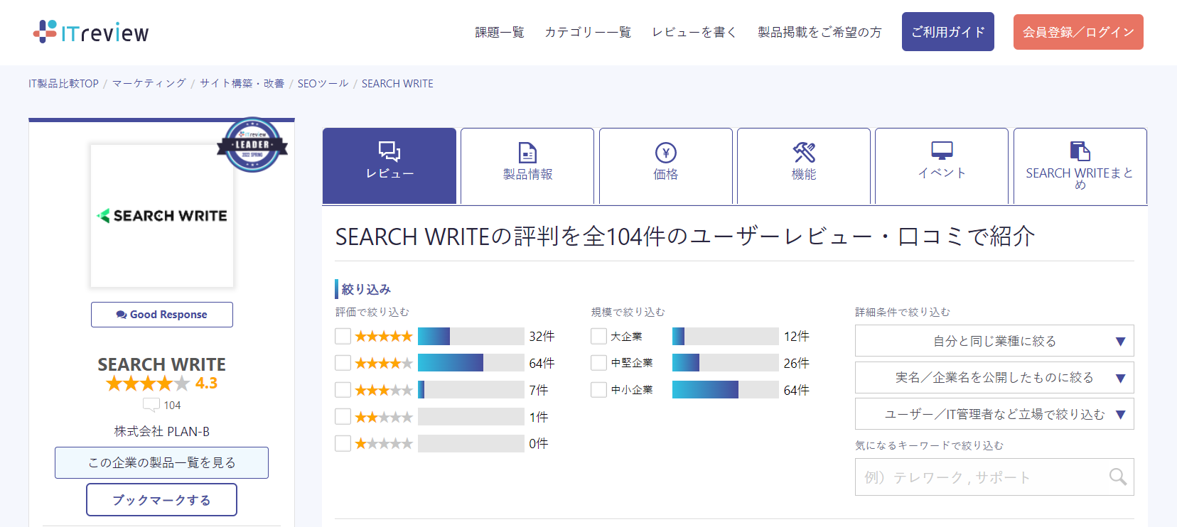Click the LEADER award badge
The height and width of the screenshot is (527, 1177).
pyautogui.click(x=252, y=145)
